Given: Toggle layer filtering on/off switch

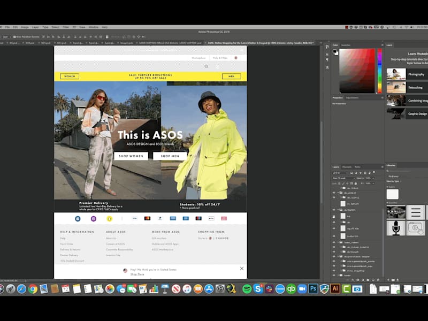Looking at the screenshot, I should [374, 172].
